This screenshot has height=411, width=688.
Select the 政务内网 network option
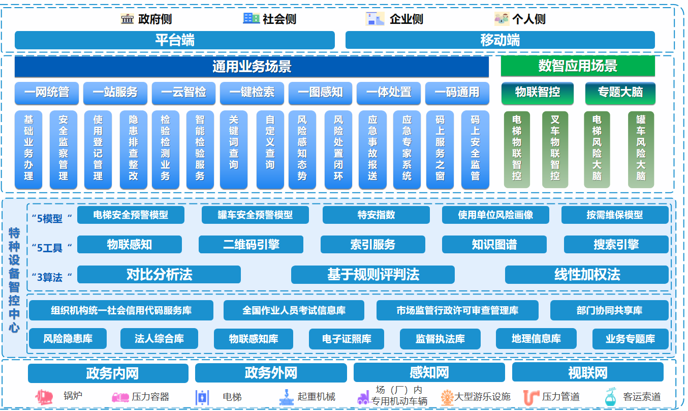108,372
